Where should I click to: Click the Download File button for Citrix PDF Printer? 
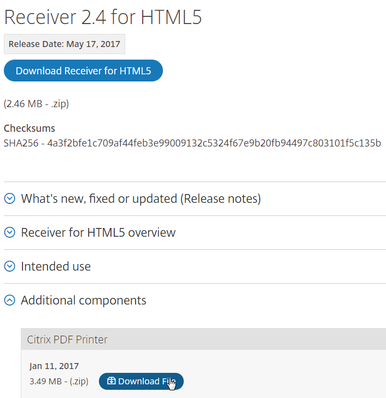click(x=141, y=381)
